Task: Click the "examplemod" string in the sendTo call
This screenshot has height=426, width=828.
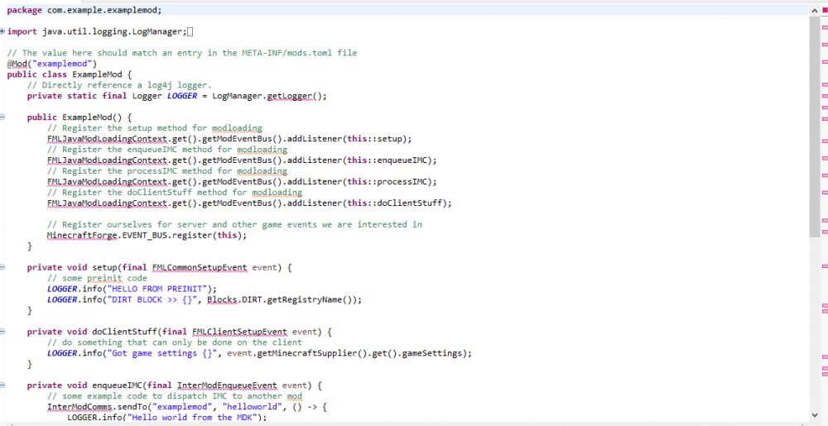Action: click(182, 407)
